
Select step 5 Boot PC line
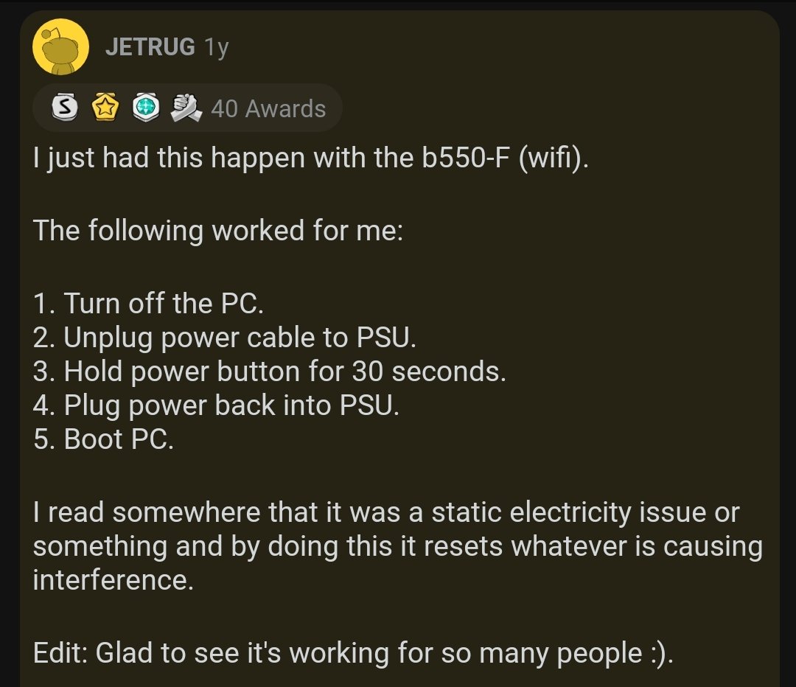click(x=104, y=439)
